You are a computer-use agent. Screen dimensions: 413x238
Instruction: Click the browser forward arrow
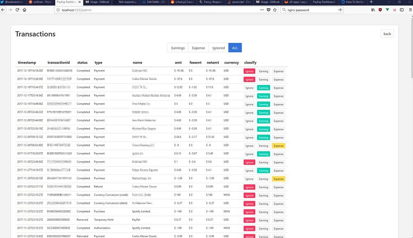[10, 10]
